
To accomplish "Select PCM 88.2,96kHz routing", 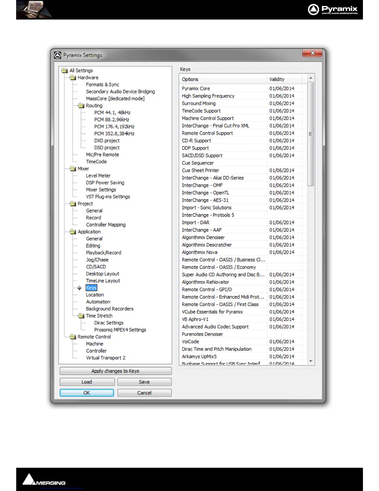I will [112, 120].
